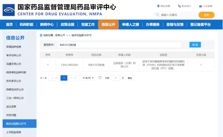Viewport: 223px width, 137px height.
Task: Open the 机构职能 navigation item
Action: (26, 24)
